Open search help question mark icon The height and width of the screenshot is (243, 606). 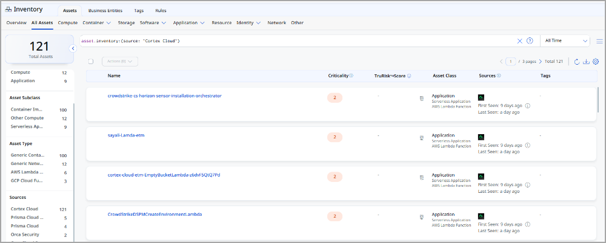click(530, 41)
